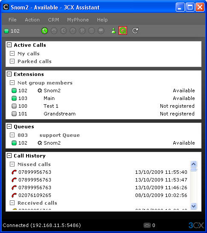The width and height of the screenshot is (207, 233).
Task: Collapse the Queues section
Action: pos(9,127)
